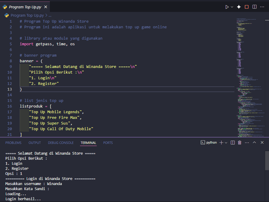Click "Opsi : 1" line in terminal

coord(14,174)
